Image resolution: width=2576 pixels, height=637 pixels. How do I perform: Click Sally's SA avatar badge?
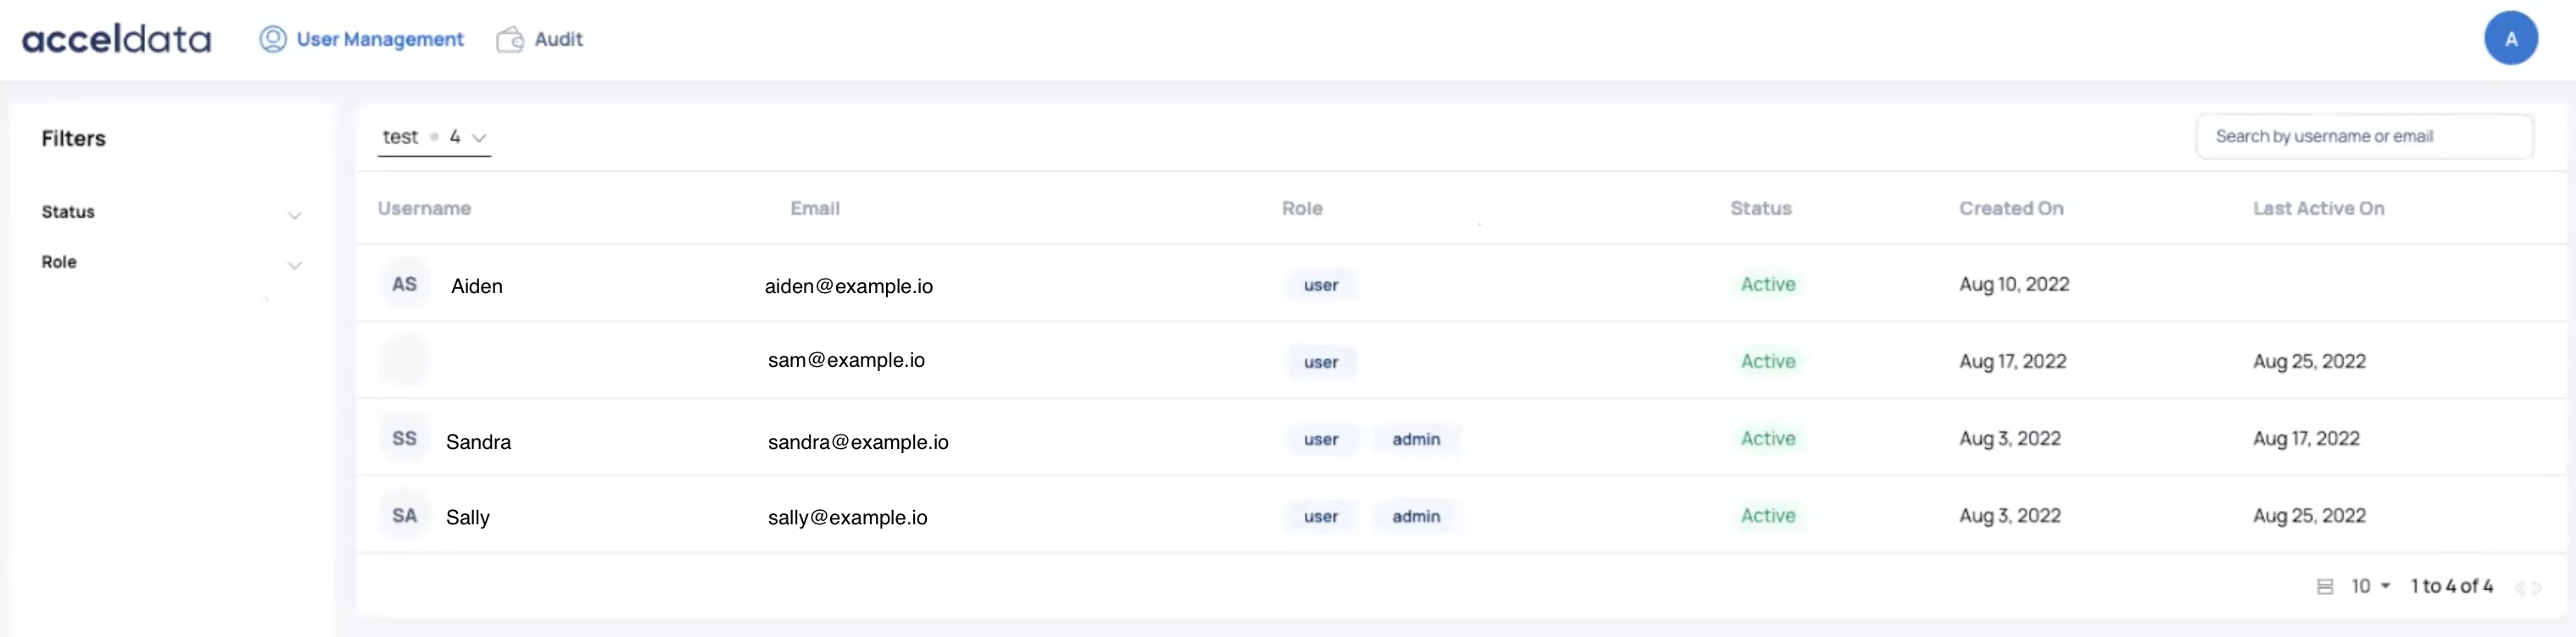coord(404,515)
